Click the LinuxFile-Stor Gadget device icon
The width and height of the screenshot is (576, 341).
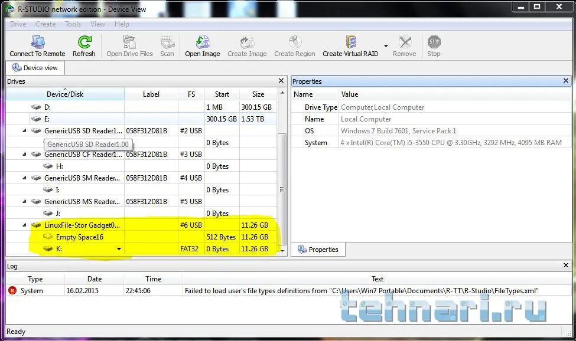click(x=36, y=225)
